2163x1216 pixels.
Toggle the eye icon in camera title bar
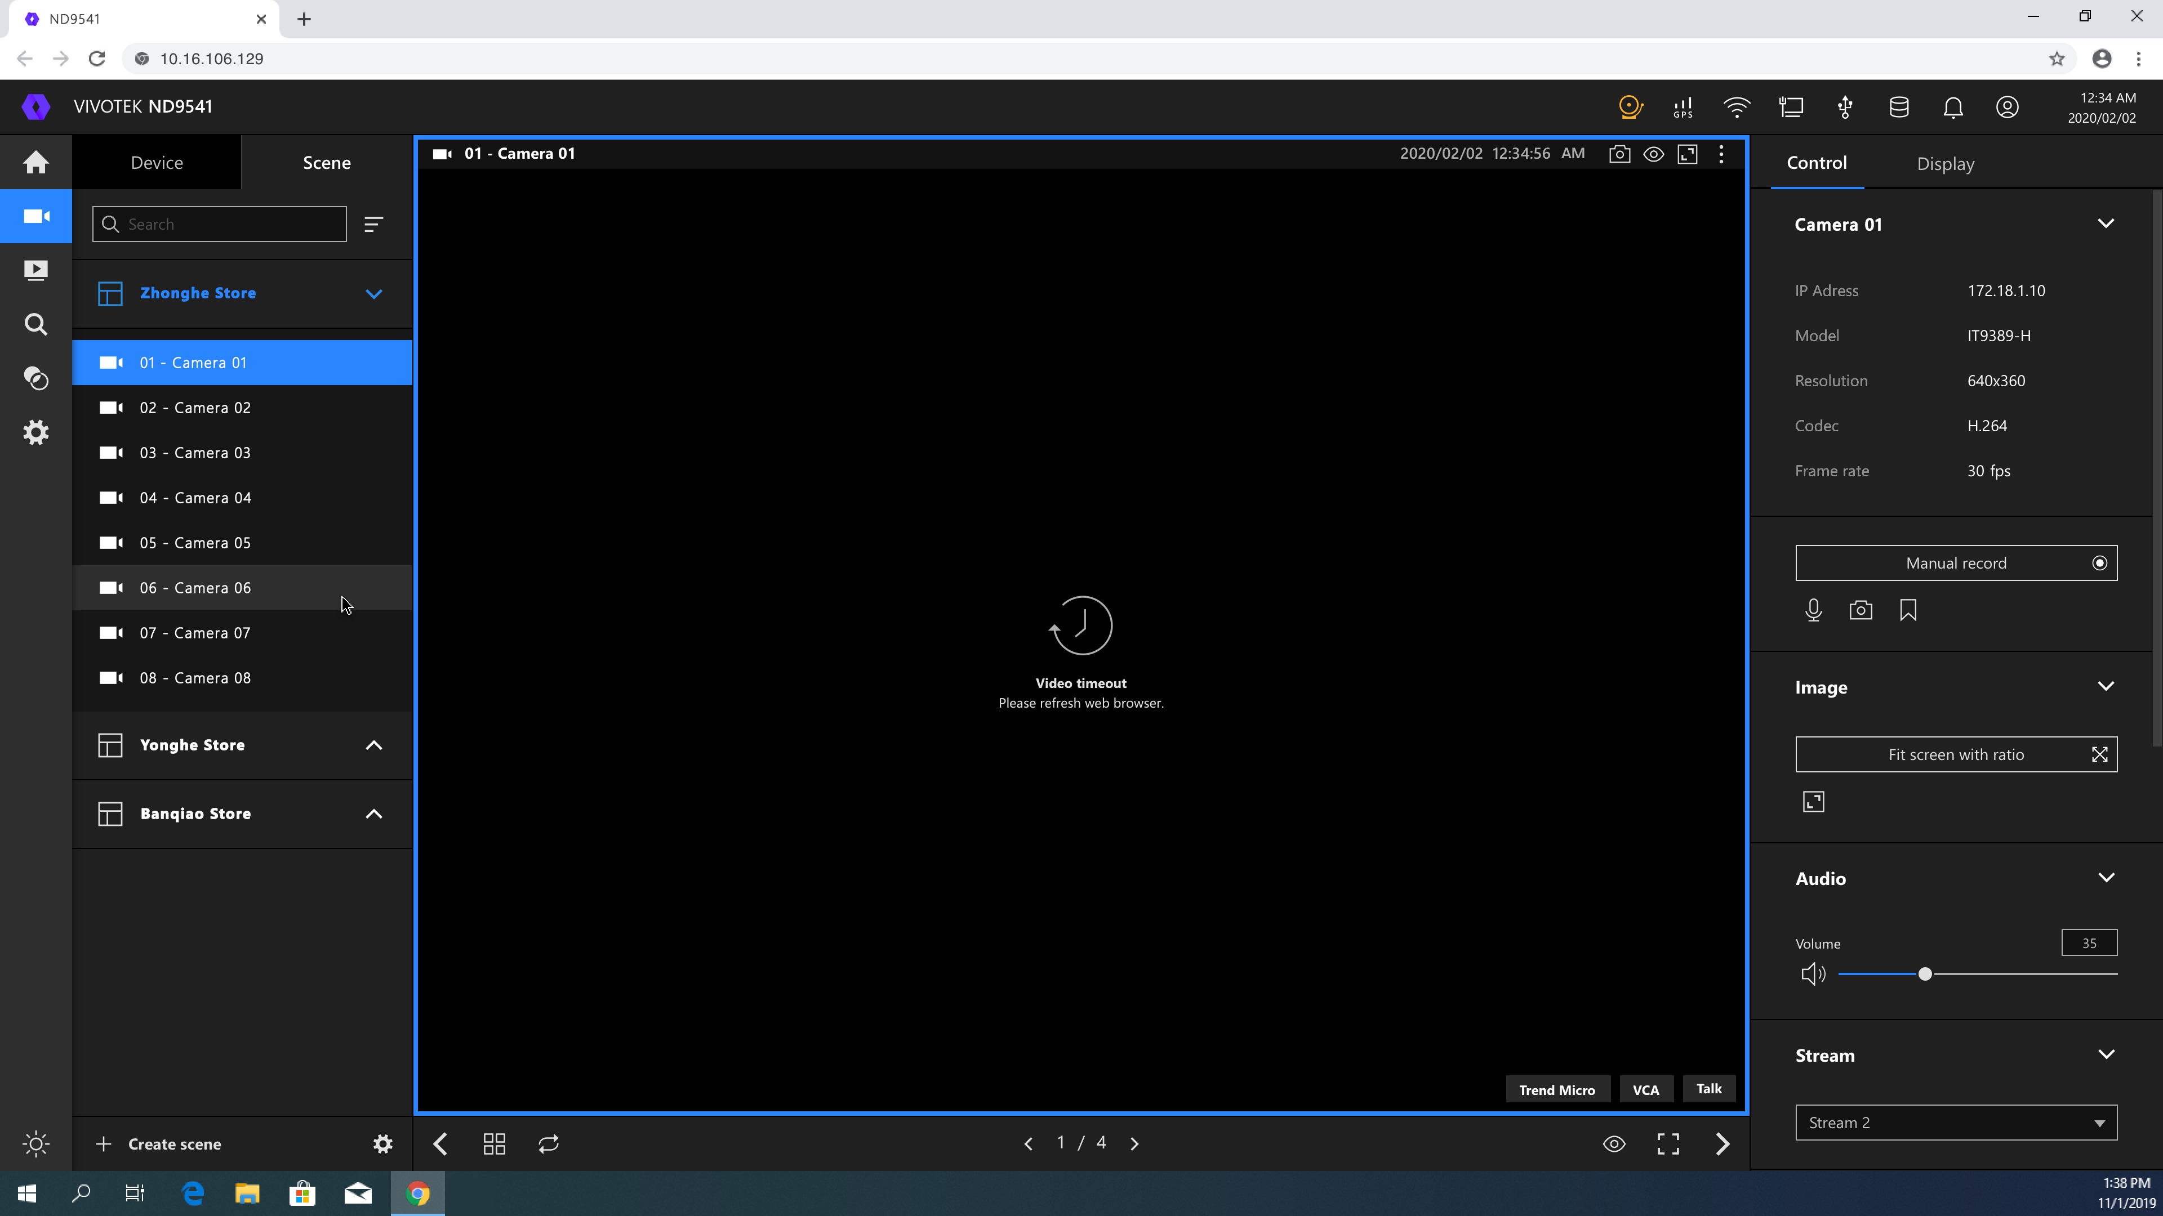(1653, 154)
